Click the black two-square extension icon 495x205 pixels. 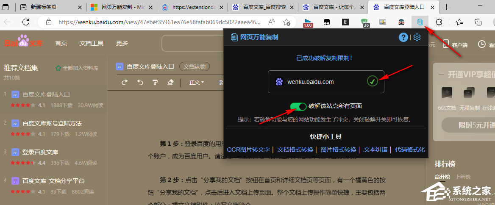click(327, 22)
